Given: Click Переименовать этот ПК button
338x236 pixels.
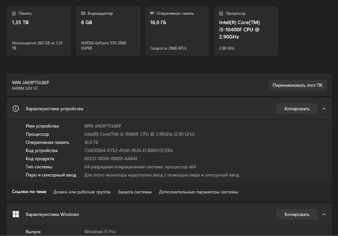Looking at the screenshot, I should (297, 85).
